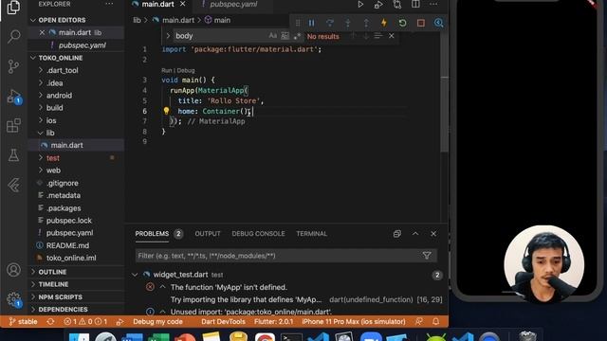Click the debug Step Into button

pos(348,23)
